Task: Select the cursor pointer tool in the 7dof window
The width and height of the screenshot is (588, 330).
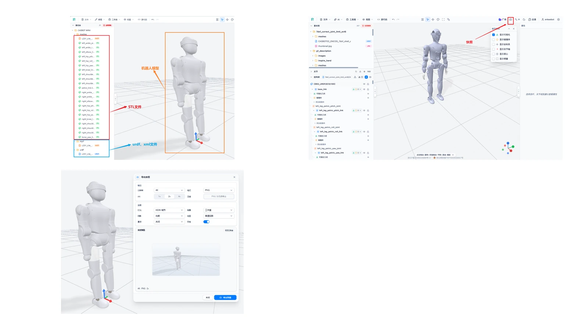Action: tap(427, 19)
